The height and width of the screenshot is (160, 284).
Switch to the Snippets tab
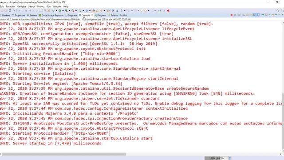point(71,16)
